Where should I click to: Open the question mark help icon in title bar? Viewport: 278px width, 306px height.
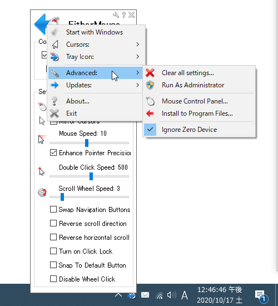point(123,15)
